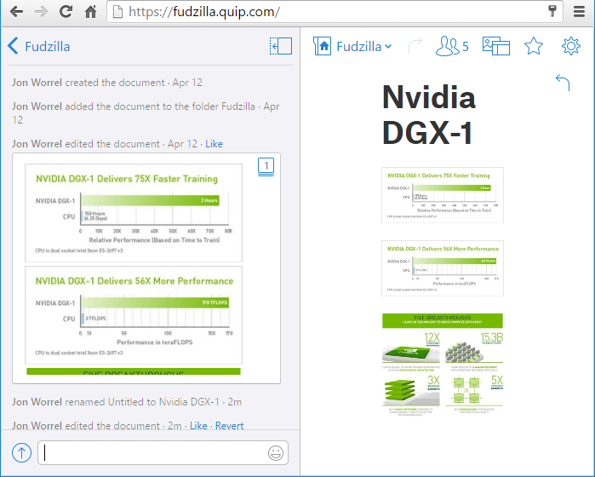Revert the most recent document edit
The height and width of the screenshot is (477, 595).
229,426
